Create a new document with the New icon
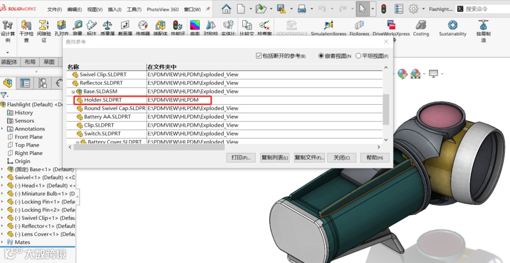510x263 pixels. [x=241, y=9]
